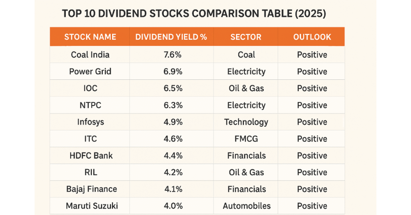
Task: Select the Power Grid stock name
Action: coord(90,71)
